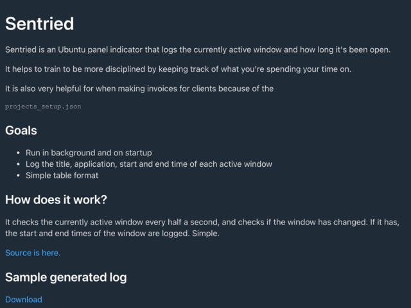Click the word 'Simple.' ending the paragraph
Image resolution: width=411 pixels, height=308 pixels.
(x=205, y=234)
